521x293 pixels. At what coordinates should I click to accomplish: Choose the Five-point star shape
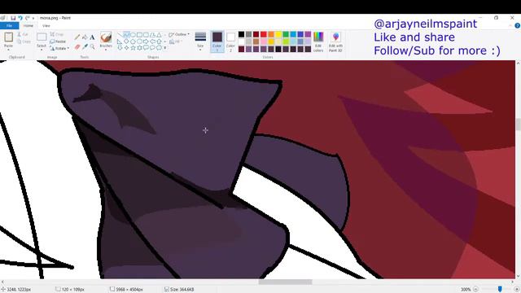point(133,48)
